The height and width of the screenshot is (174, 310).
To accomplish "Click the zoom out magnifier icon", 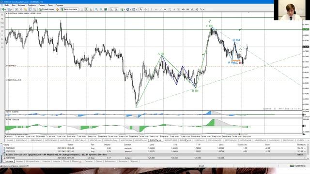I will click(101, 9).
